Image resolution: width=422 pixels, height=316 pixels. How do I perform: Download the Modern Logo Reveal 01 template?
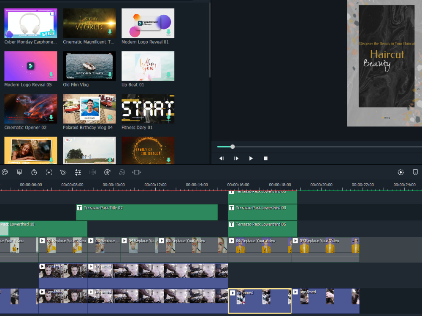[168, 32]
